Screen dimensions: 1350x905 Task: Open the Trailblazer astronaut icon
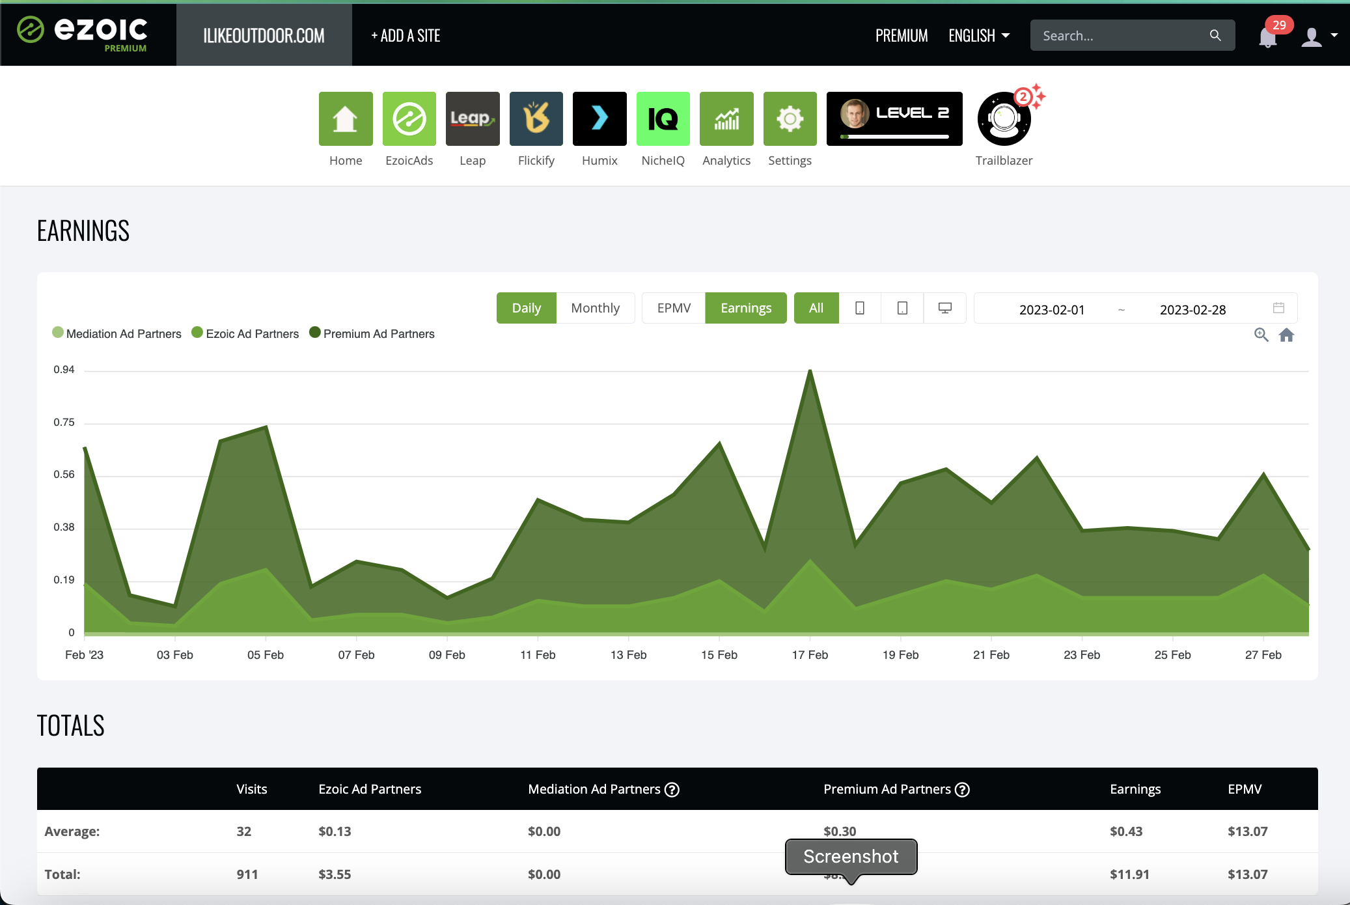pos(1004,118)
